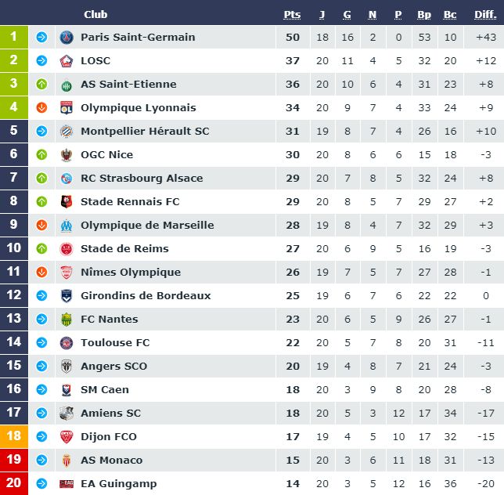Click the blue arrow beside Girondins de Bordeaux

pyautogui.click(x=41, y=295)
